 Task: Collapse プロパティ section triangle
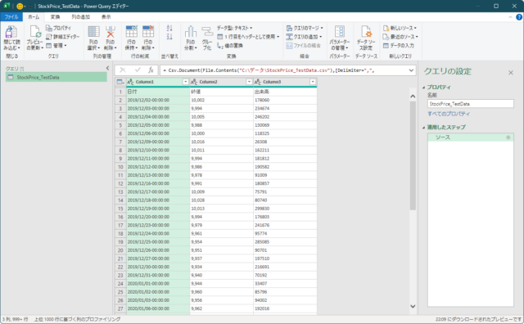(424, 88)
